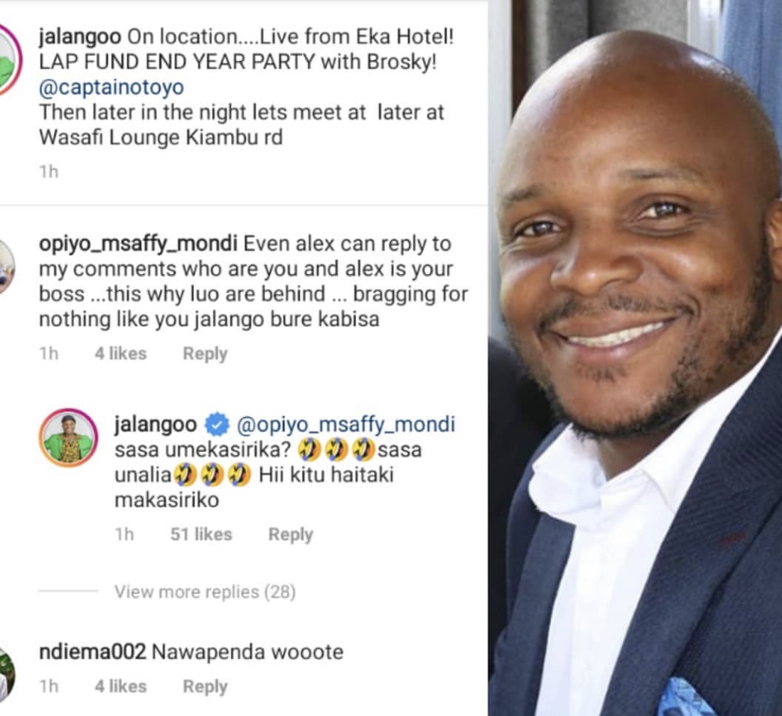Tap ndiema002's profile avatar
The height and width of the screenshot is (716, 782).
[6, 675]
